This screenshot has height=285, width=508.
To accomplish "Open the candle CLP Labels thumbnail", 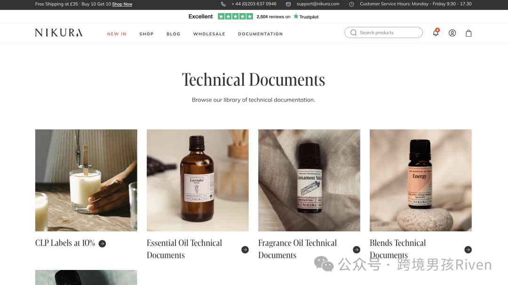I will pyautogui.click(x=86, y=181).
